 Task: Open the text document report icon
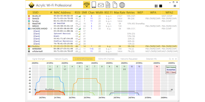point(108,5)
